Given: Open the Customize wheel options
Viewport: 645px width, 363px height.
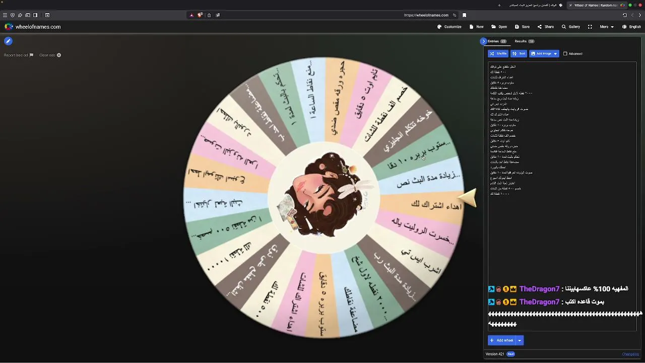Looking at the screenshot, I should (449, 27).
